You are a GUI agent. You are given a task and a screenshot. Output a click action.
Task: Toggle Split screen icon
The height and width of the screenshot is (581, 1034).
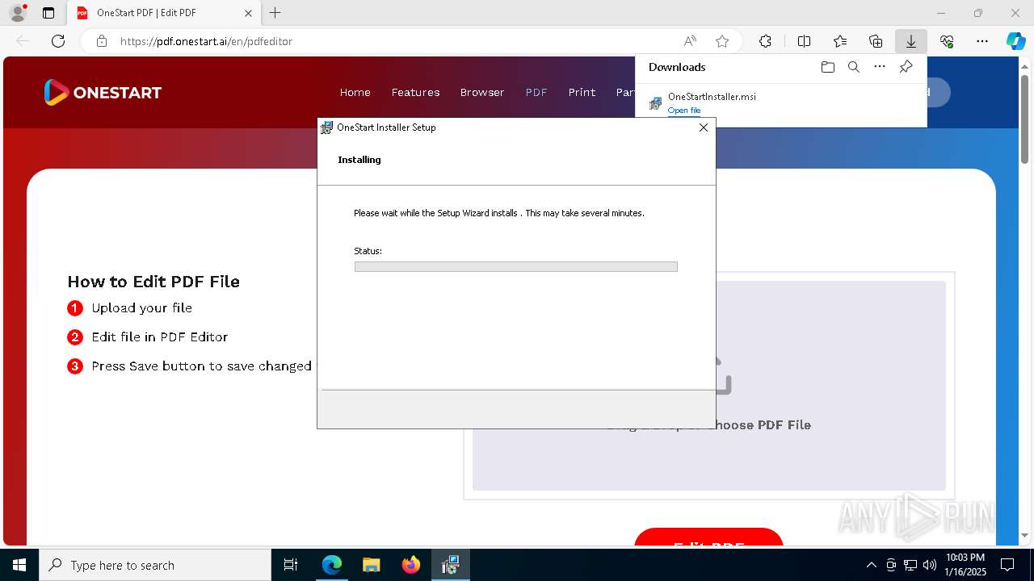tap(804, 41)
